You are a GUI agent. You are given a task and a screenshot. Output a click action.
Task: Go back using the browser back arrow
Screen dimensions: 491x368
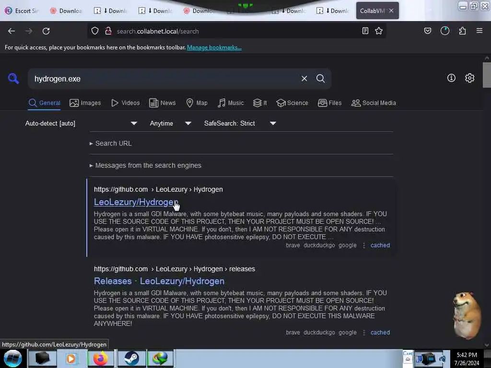point(12,31)
